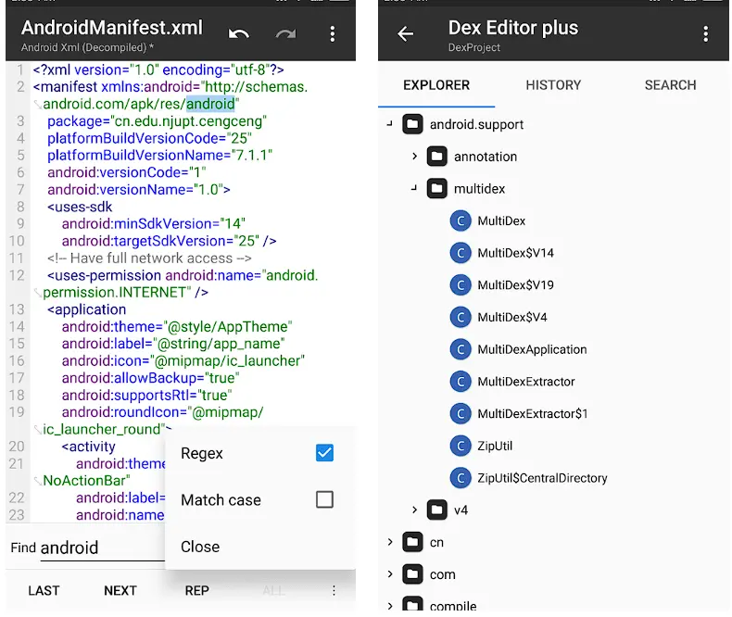Switch to the HISTORY tab
This screenshot has width=732, height=617.
click(x=553, y=85)
